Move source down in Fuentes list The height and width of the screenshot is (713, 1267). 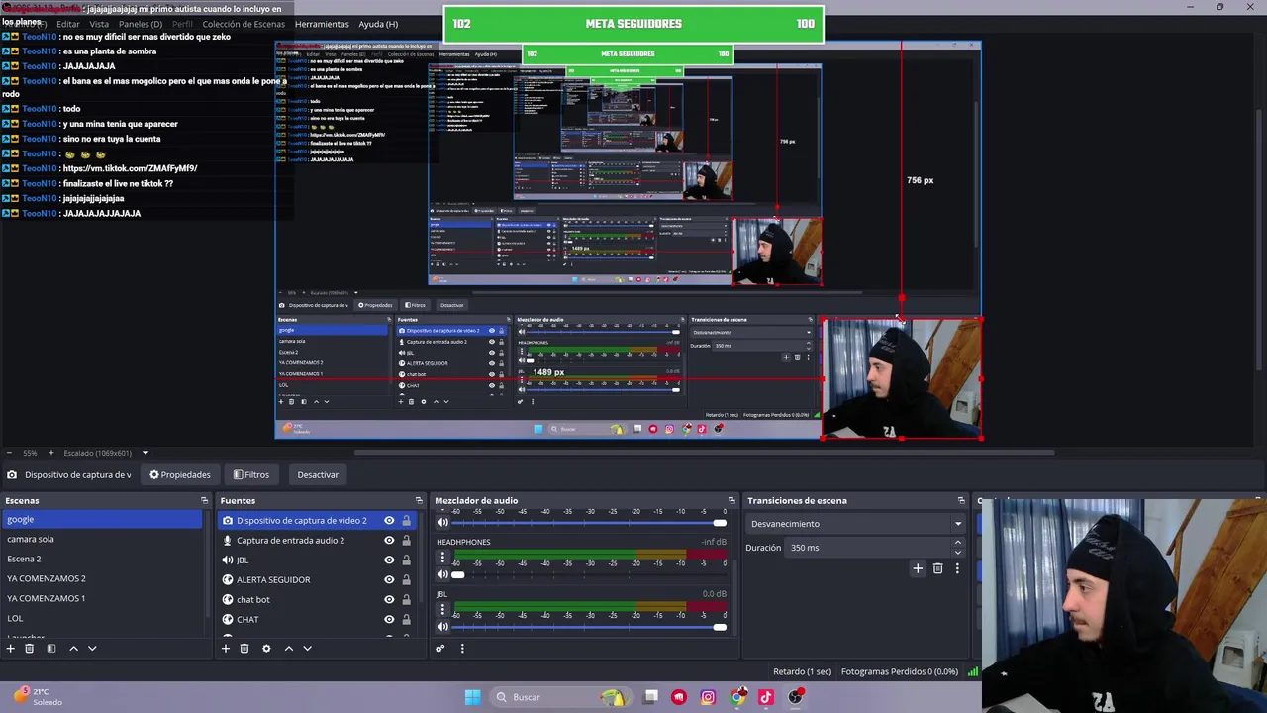coord(307,648)
